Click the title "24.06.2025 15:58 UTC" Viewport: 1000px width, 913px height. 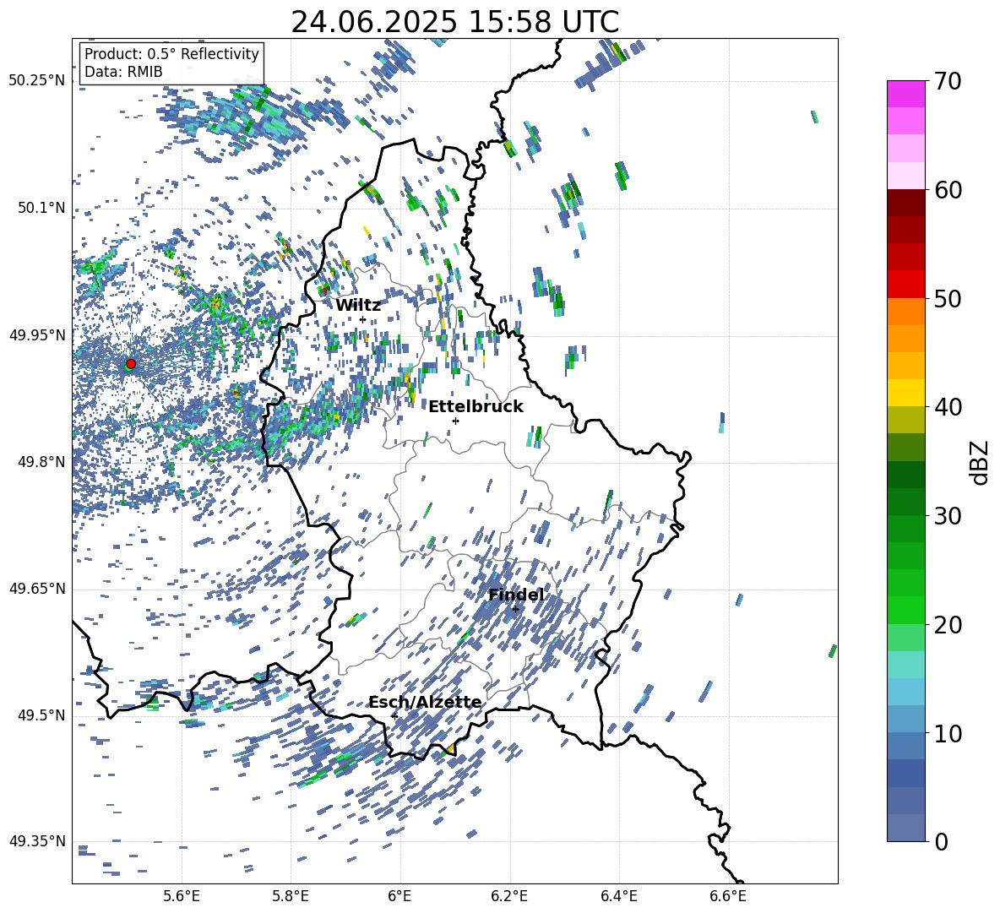(454, 22)
